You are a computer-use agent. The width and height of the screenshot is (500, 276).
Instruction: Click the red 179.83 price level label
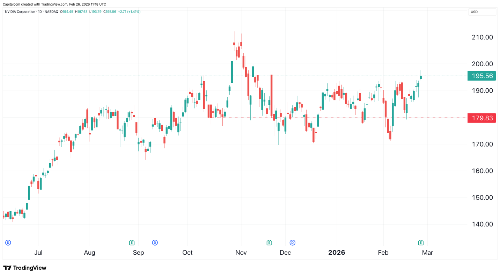click(x=482, y=118)
